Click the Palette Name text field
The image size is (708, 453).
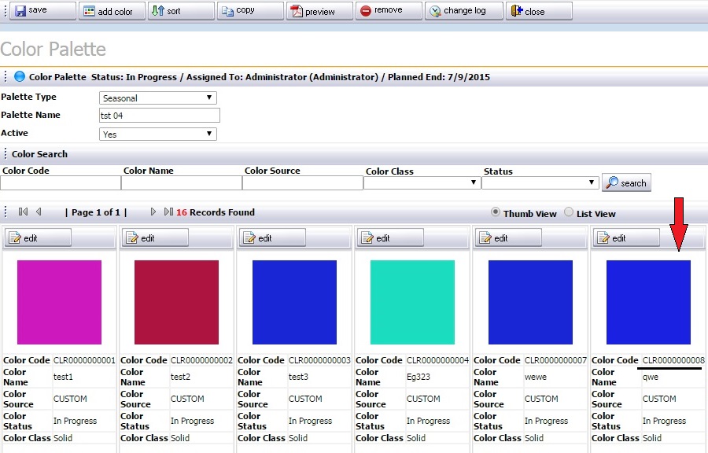click(159, 116)
